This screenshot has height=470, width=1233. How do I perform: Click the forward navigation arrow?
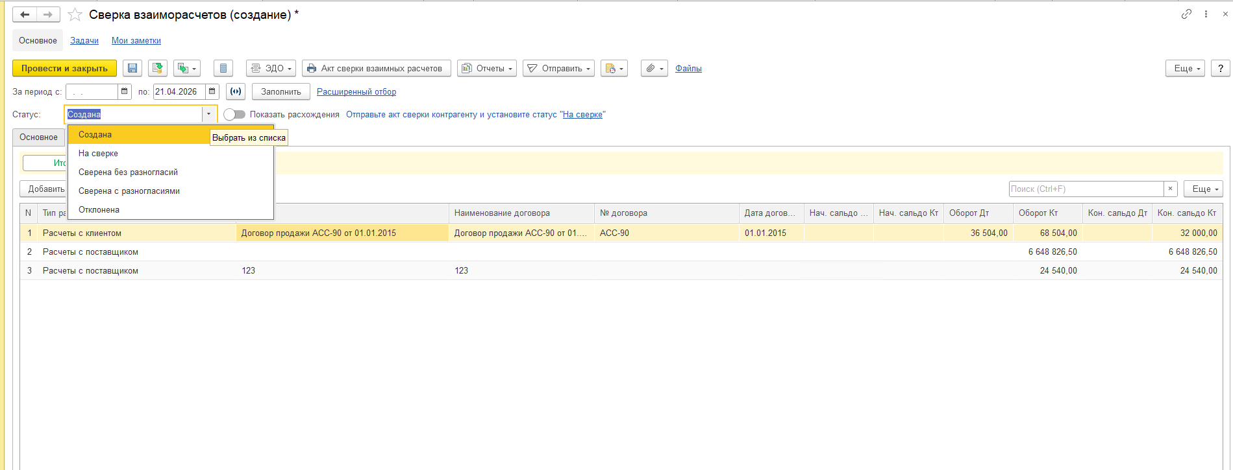pyautogui.click(x=48, y=14)
